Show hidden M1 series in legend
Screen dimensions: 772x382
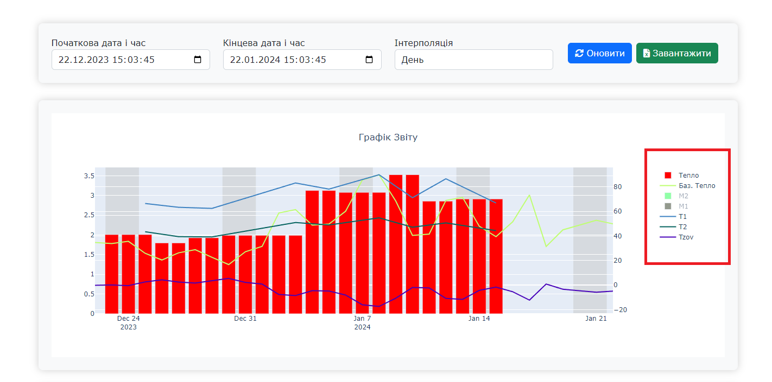(x=683, y=206)
